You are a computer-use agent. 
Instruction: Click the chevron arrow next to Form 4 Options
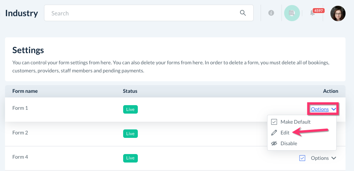334,158
